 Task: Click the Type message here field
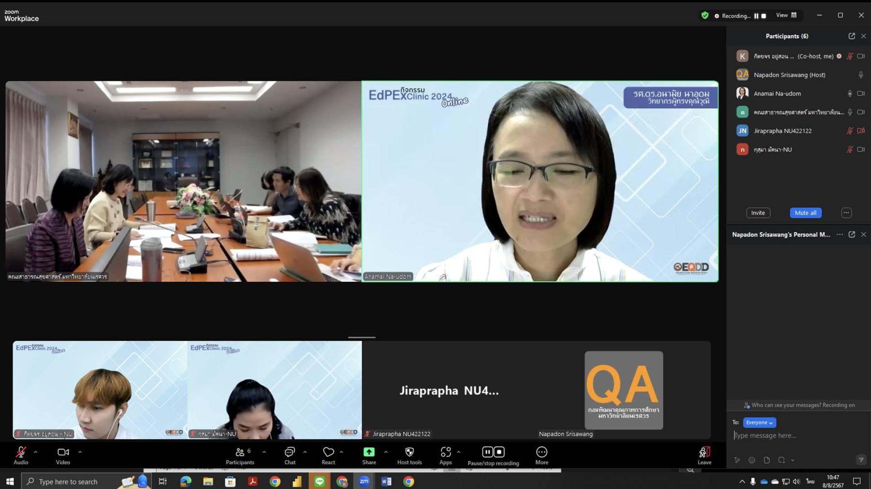click(x=799, y=435)
